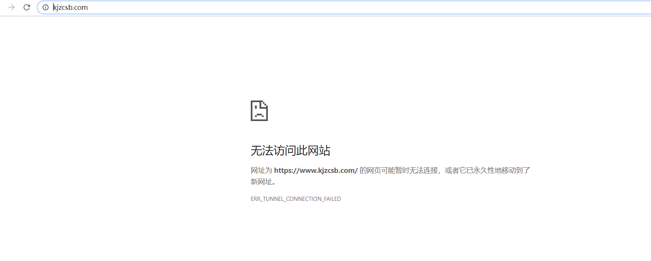Open the site information icon
Viewport: 651px width, 261px height.
(45, 7)
